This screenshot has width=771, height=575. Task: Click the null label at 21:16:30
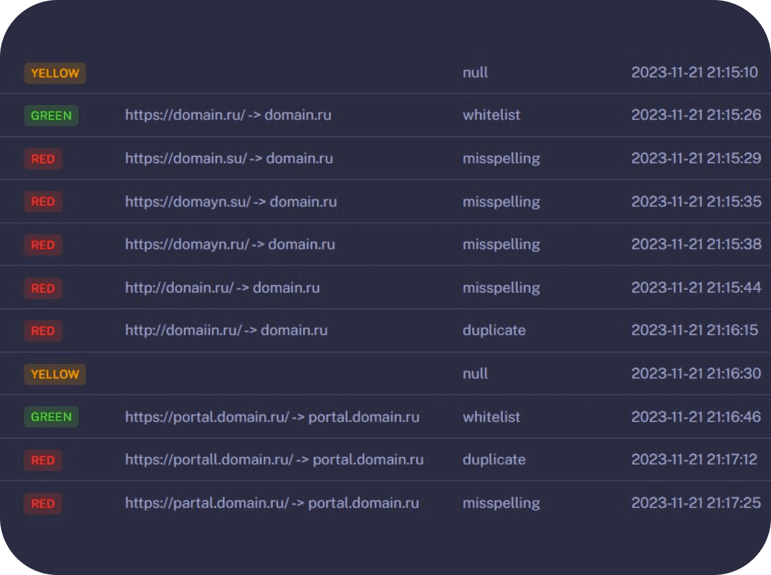(x=475, y=374)
